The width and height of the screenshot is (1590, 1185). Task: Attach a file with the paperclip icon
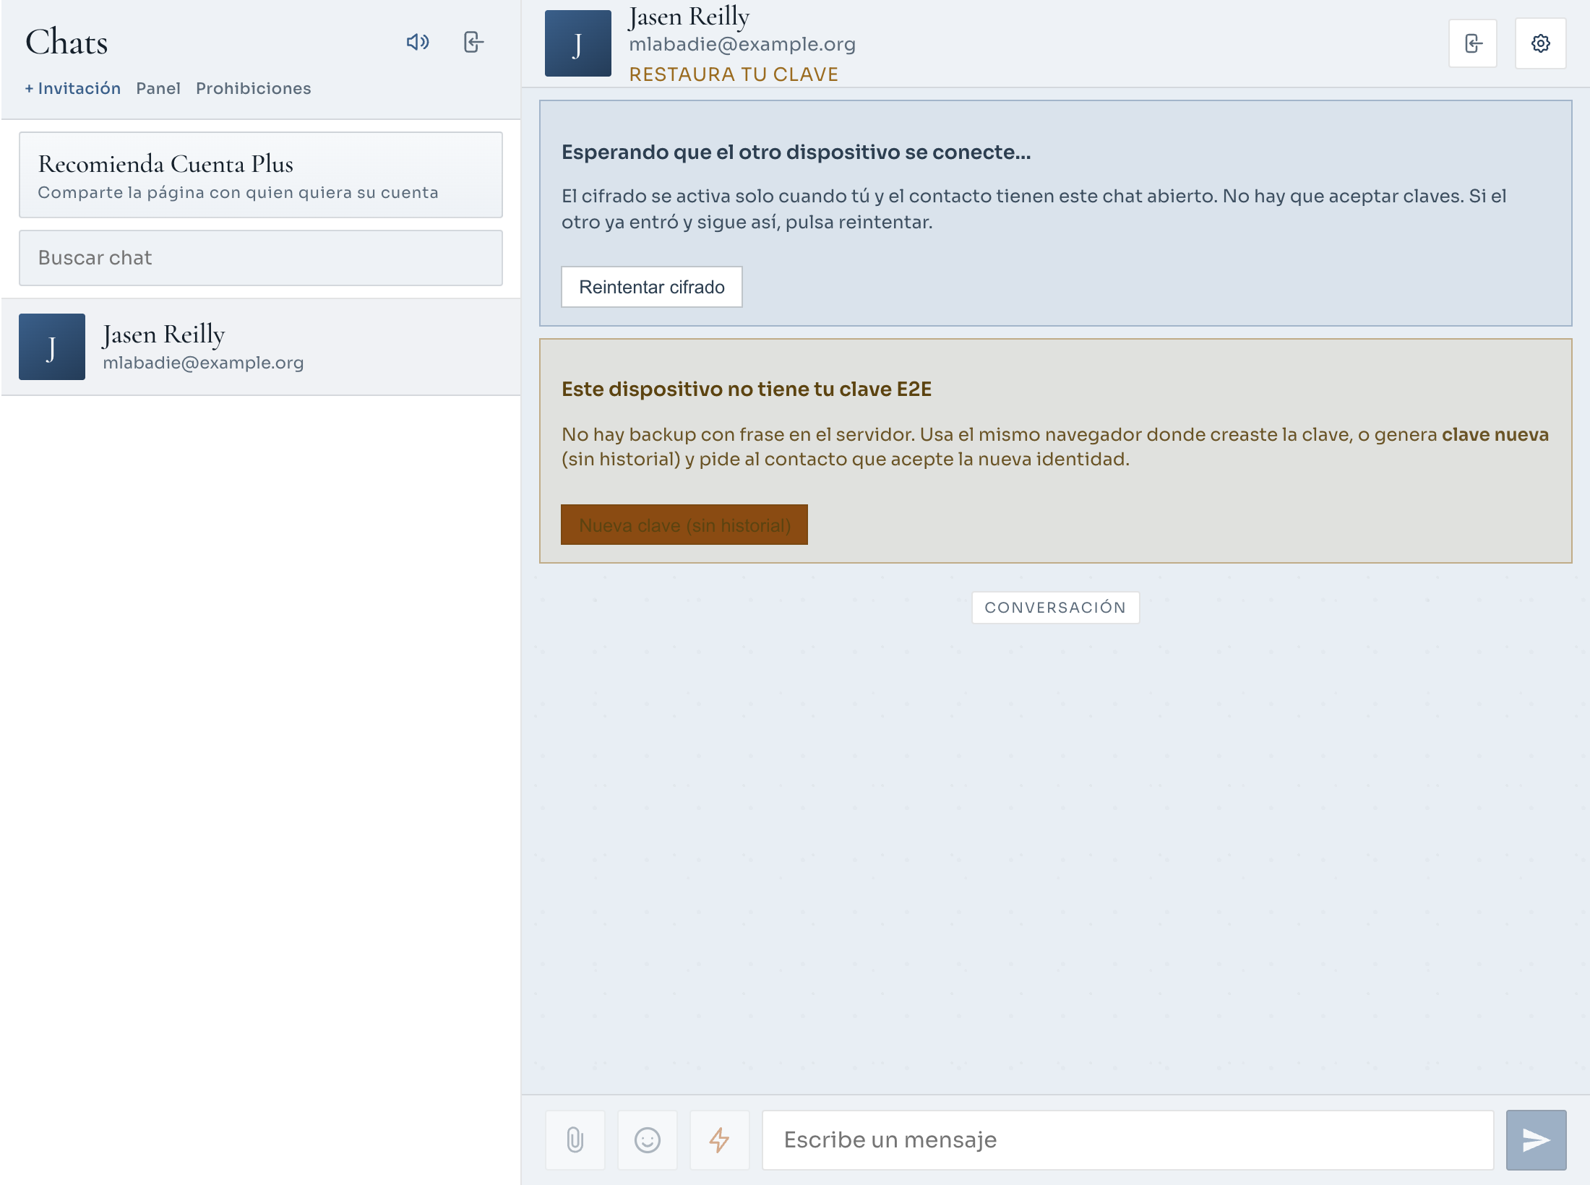pos(575,1140)
